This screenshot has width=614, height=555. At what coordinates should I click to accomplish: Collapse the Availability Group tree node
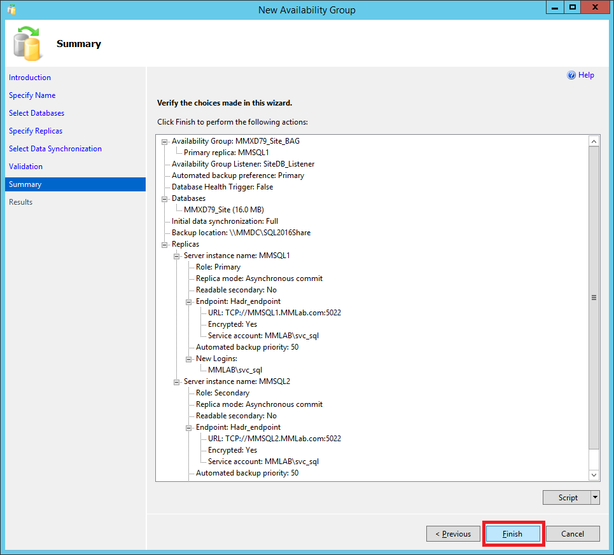click(x=165, y=141)
